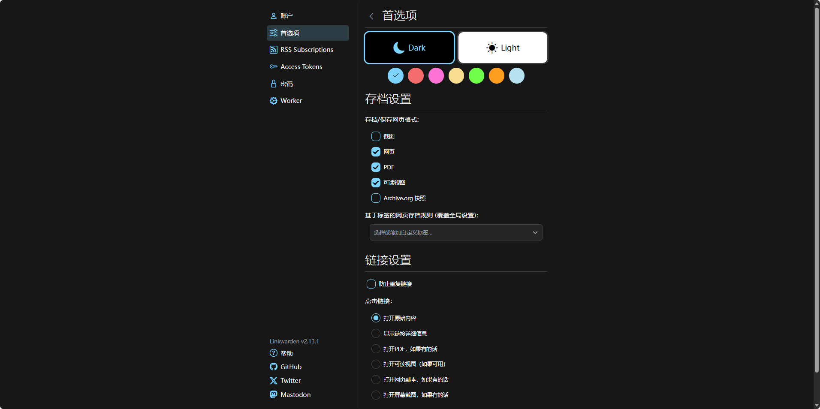Image resolution: width=820 pixels, height=409 pixels.
Task: Open the Mastodon link
Action: pos(290,394)
